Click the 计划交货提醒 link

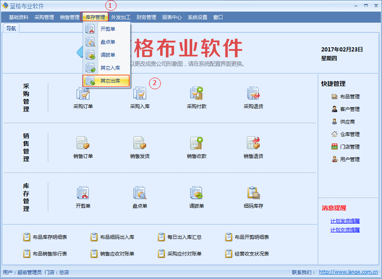(345, 230)
